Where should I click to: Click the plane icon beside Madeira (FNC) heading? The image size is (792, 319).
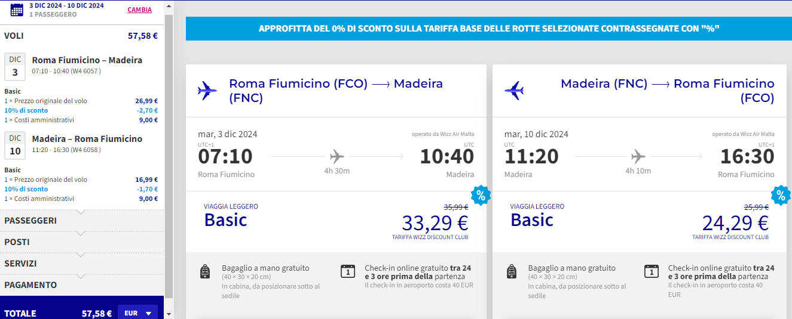pos(514,91)
